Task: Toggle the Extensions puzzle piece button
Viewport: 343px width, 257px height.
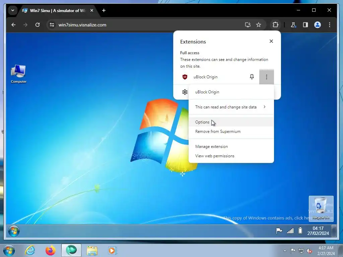Action: tap(275, 25)
